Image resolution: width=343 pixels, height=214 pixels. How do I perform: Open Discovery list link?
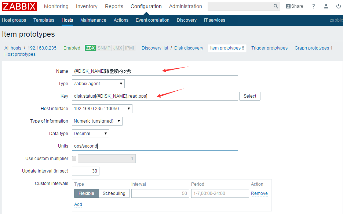coord(155,48)
